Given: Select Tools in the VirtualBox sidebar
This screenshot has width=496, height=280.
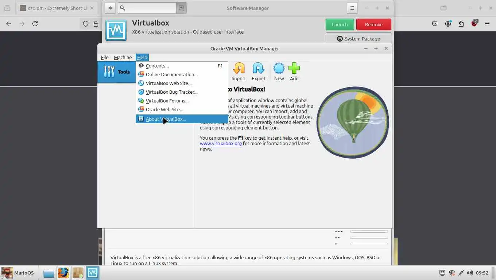Looking at the screenshot, I should pyautogui.click(x=117, y=72).
